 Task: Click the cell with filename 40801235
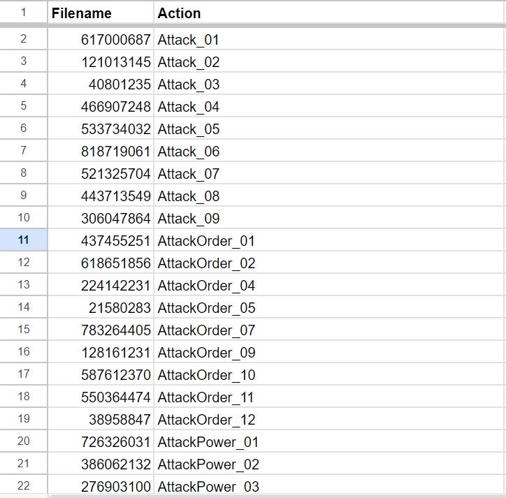click(x=101, y=85)
